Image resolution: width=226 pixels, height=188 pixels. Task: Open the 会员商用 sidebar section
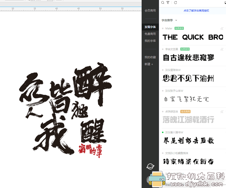[x=150, y=10]
